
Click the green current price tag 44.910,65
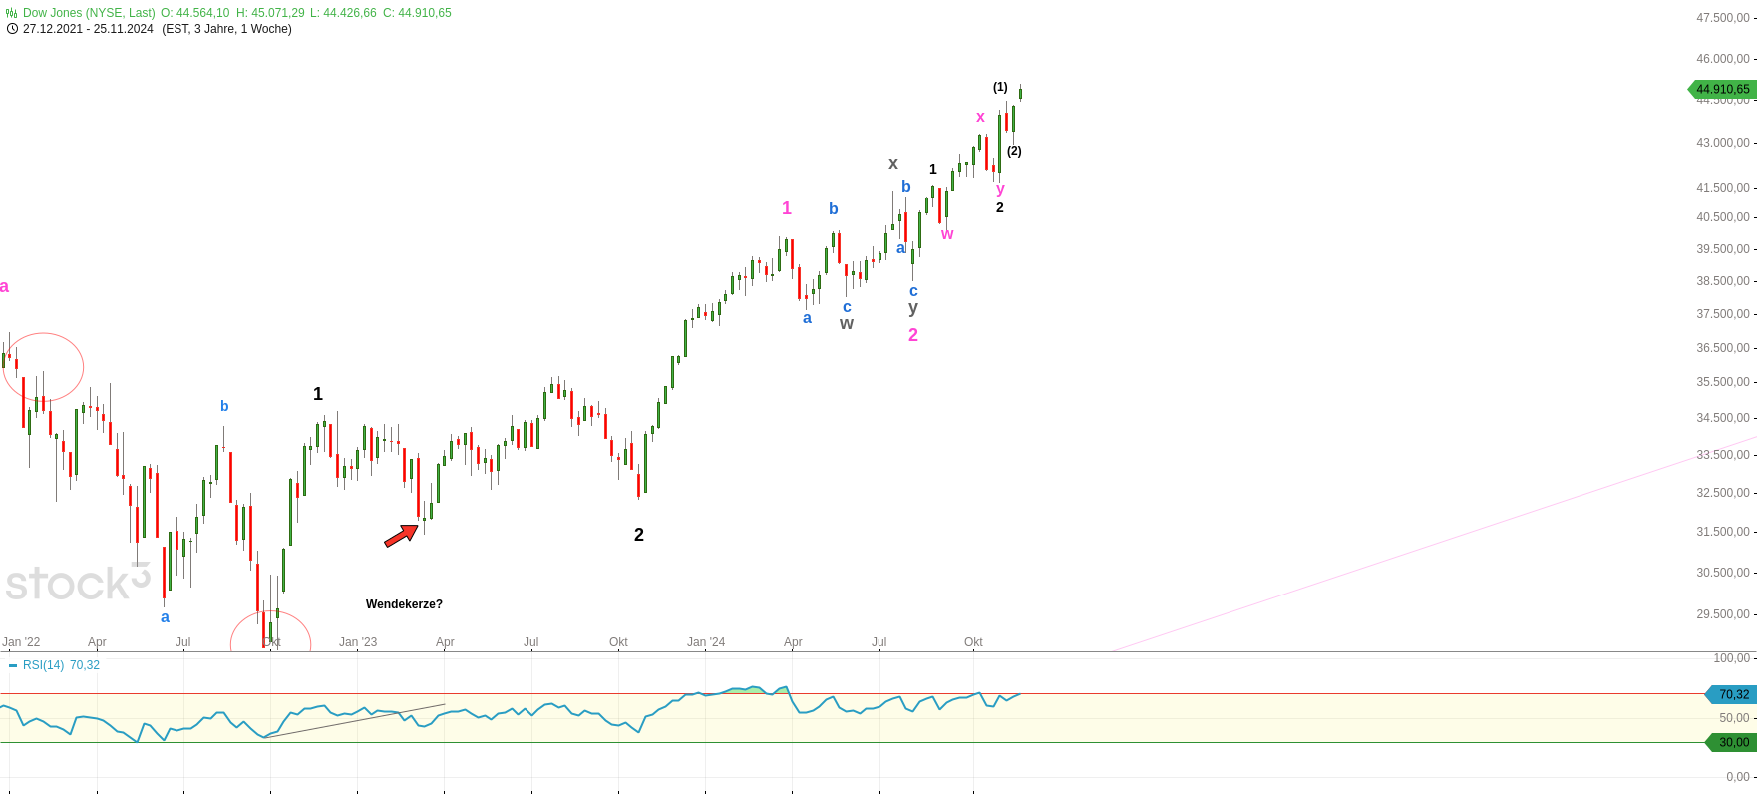tap(1722, 89)
